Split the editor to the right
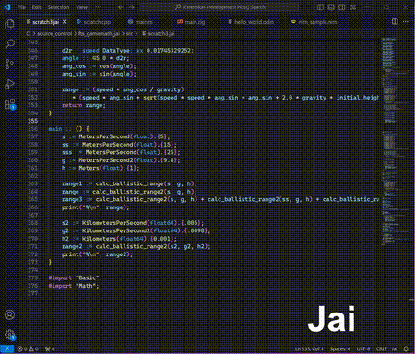Image resolution: width=415 pixels, height=354 pixels. pyautogui.click(x=395, y=21)
